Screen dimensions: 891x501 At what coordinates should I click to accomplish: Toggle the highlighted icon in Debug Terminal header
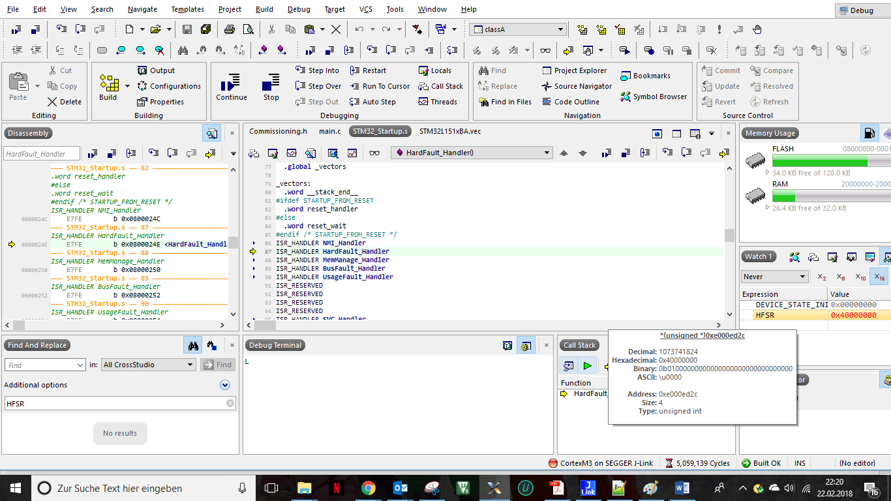526,345
